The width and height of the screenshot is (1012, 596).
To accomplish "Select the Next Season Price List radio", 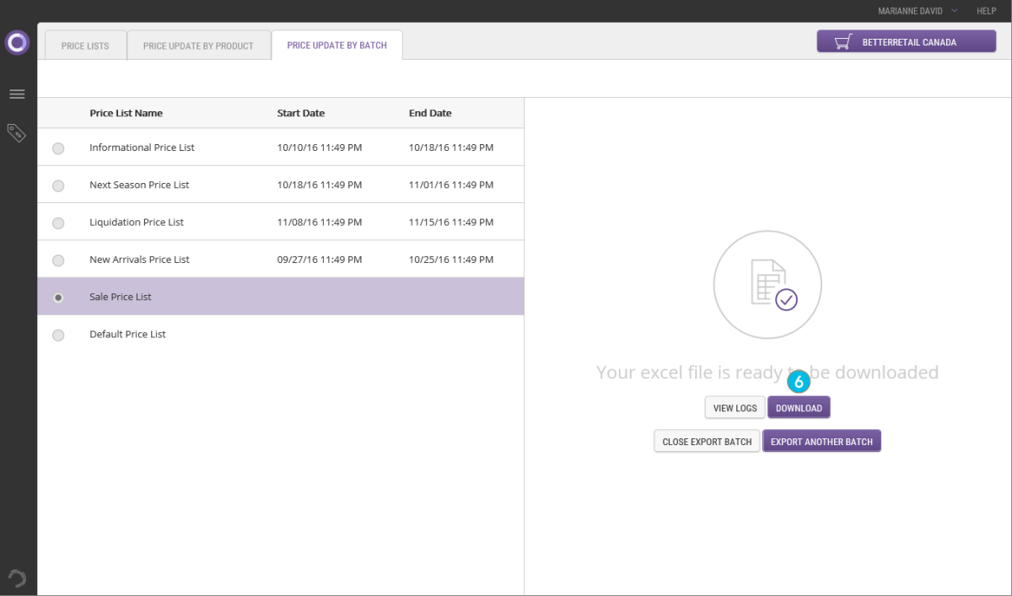I will tap(58, 185).
